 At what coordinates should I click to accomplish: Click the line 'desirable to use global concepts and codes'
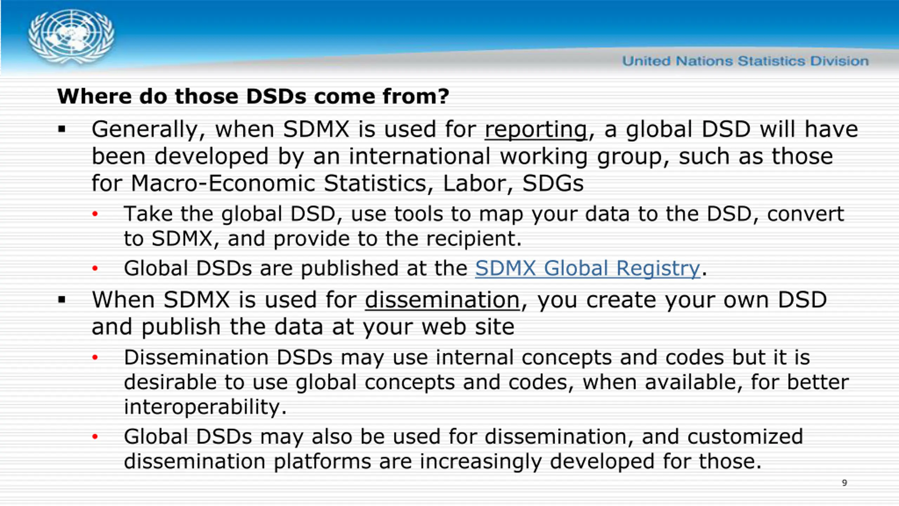(486, 382)
